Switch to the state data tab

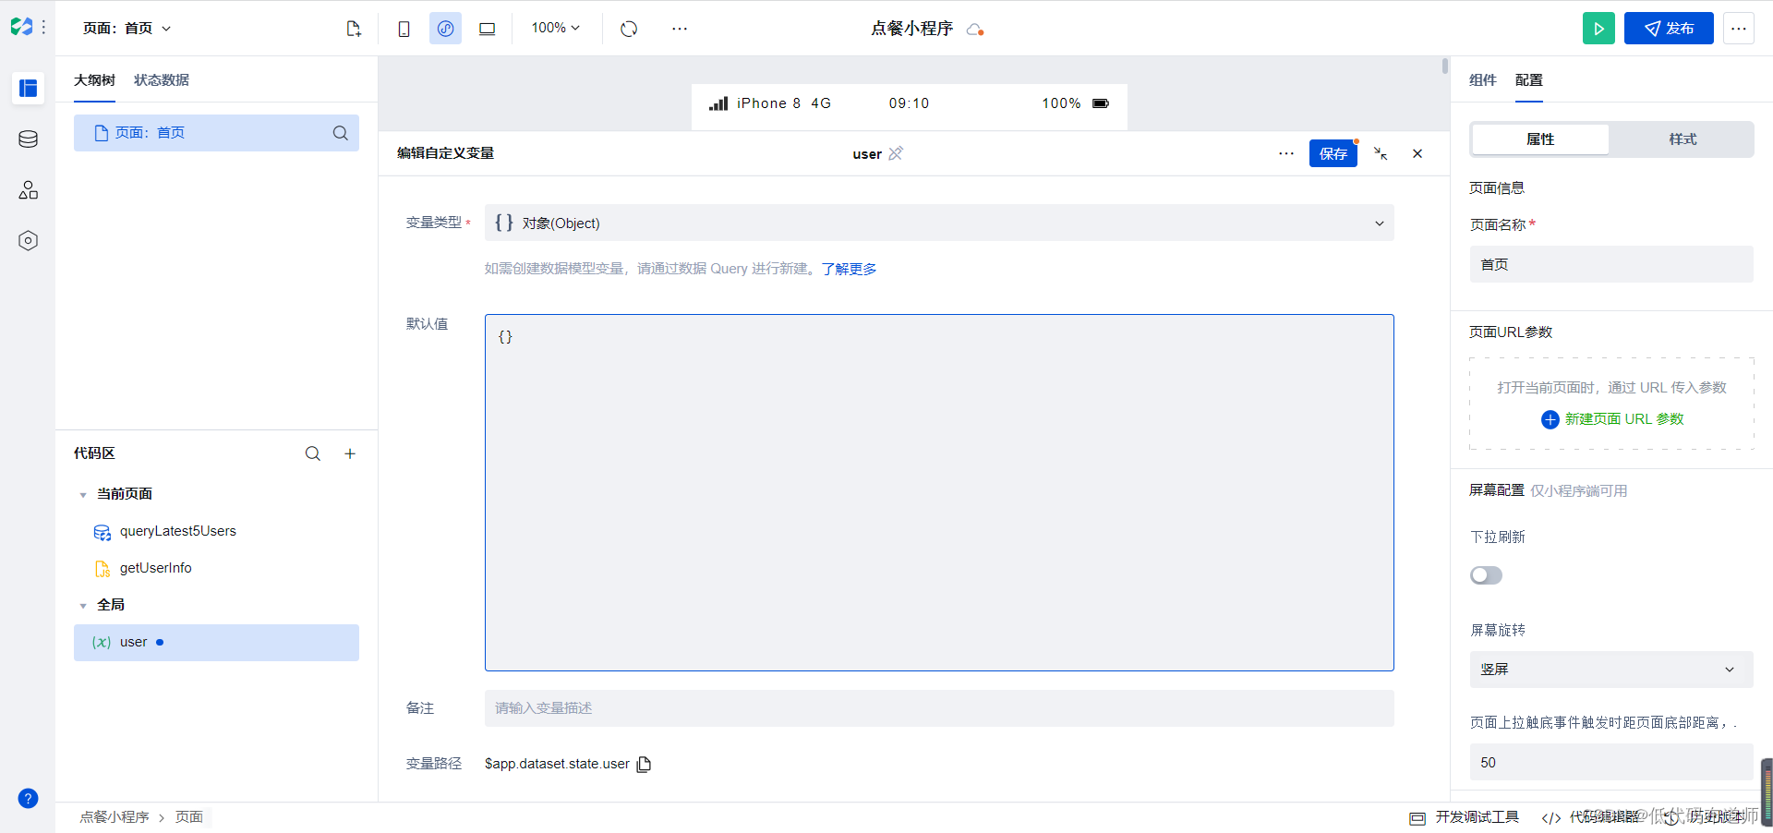(x=162, y=80)
